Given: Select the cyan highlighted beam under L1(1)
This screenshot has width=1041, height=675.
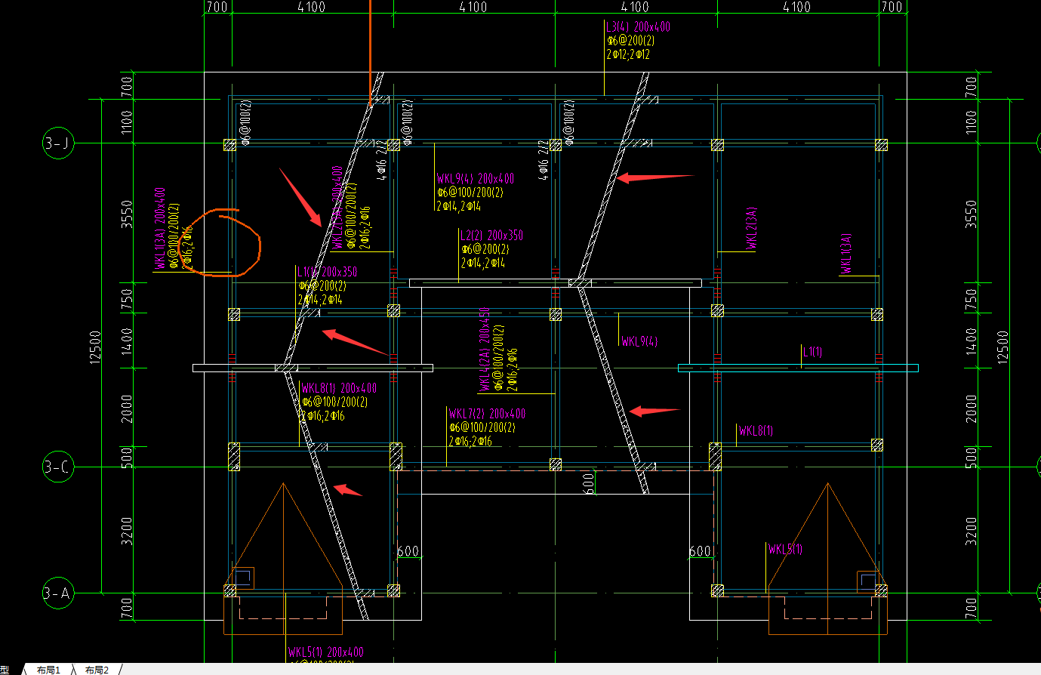Looking at the screenshot, I should (798, 368).
